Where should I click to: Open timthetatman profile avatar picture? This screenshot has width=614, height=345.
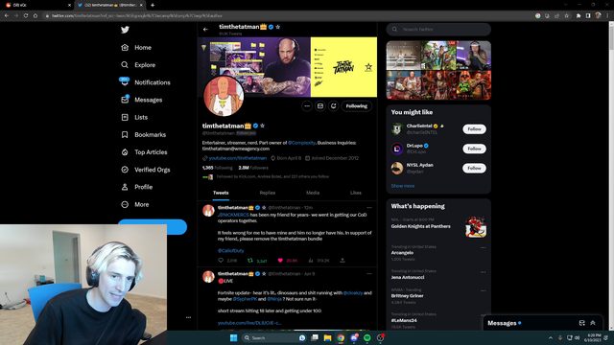click(224, 96)
